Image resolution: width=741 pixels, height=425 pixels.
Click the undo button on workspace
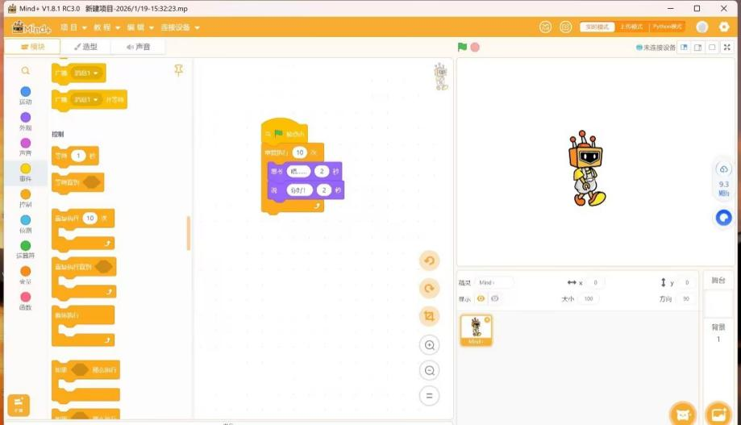point(430,260)
